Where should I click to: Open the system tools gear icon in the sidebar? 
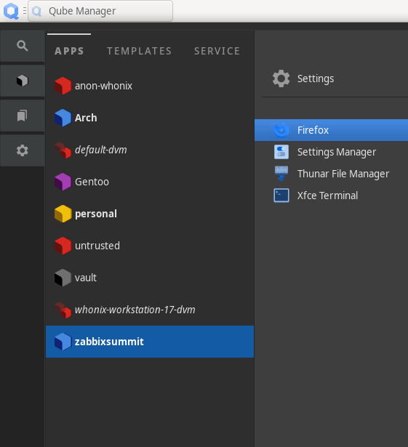point(23,150)
